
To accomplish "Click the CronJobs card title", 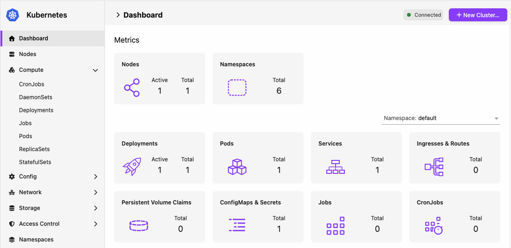I will click(x=430, y=203).
